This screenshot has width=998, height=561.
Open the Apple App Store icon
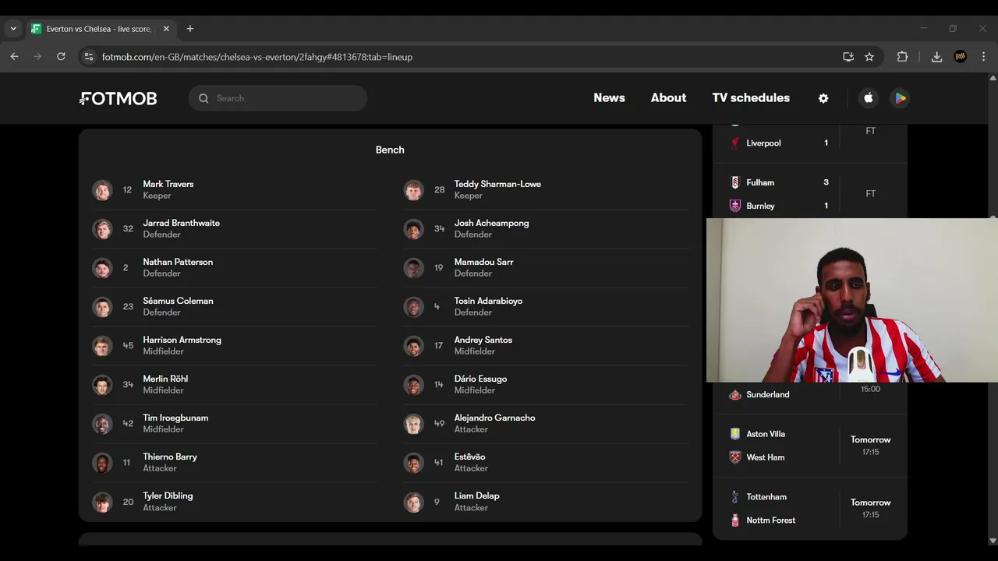tap(869, 98)
